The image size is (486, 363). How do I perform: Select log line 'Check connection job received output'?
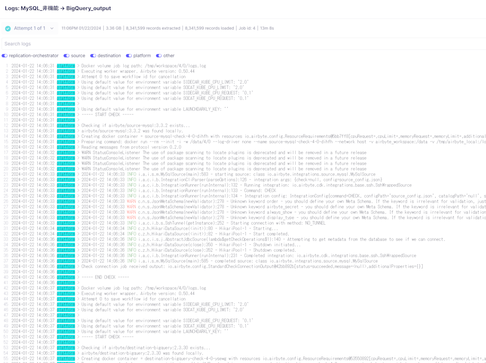252,266
